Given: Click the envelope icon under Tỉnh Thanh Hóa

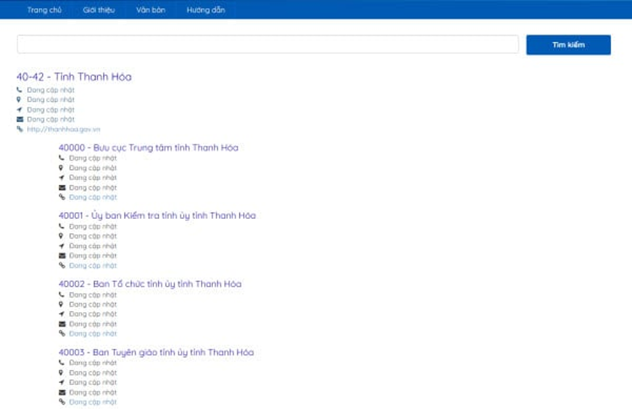Looking at the screenshot, I should coord(19,119).
